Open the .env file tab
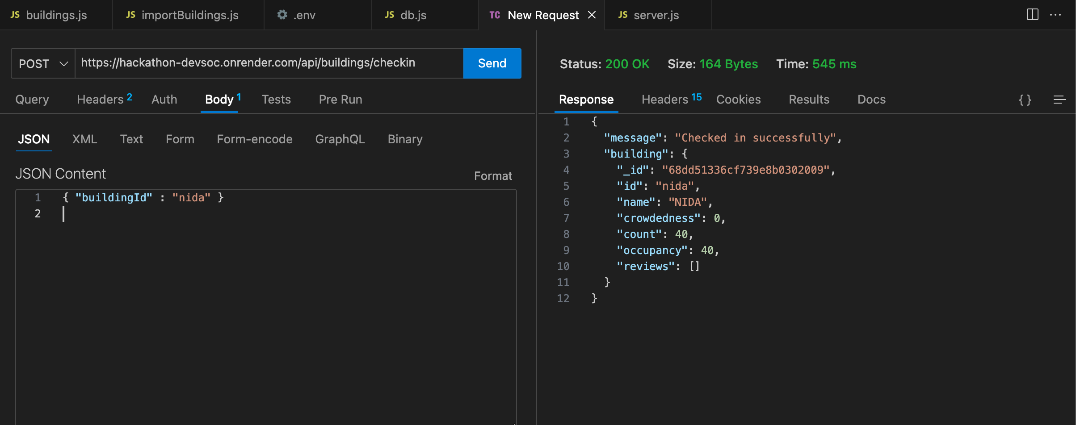The width and height of the screenshot is (1076, 425). [x=317, y=15]
